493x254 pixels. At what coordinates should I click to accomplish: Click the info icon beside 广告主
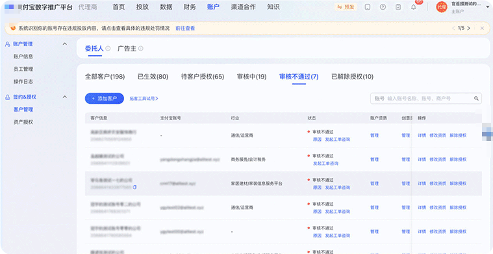(141, 49)
